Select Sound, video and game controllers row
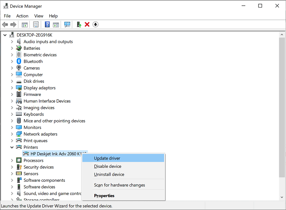 [53, 194]
